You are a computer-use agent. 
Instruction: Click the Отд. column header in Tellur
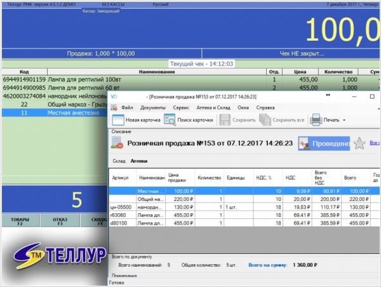274,72
